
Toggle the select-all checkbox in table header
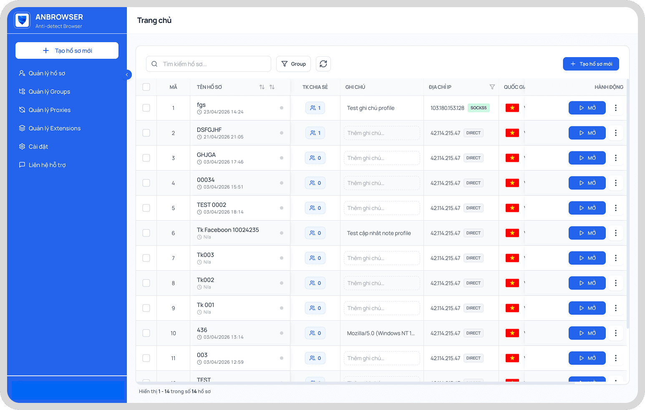146,87
